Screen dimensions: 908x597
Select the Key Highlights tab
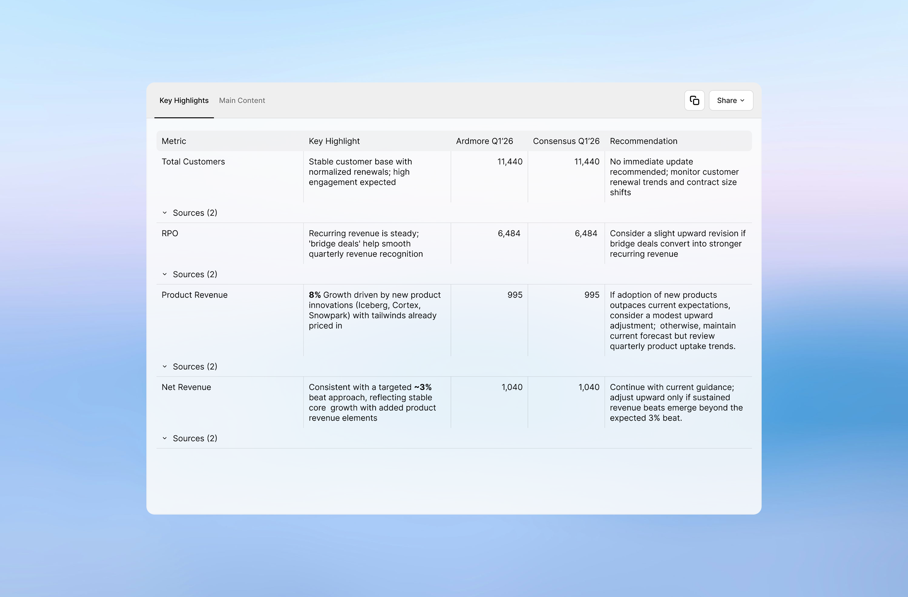click(x=184, y=100)
